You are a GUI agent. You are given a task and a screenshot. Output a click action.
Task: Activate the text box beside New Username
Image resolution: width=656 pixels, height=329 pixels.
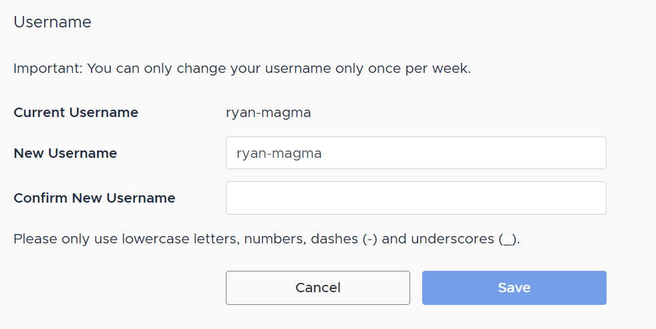coord(416,153)
